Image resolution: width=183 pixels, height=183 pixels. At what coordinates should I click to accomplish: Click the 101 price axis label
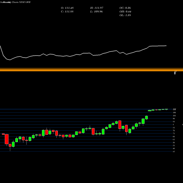174,116
